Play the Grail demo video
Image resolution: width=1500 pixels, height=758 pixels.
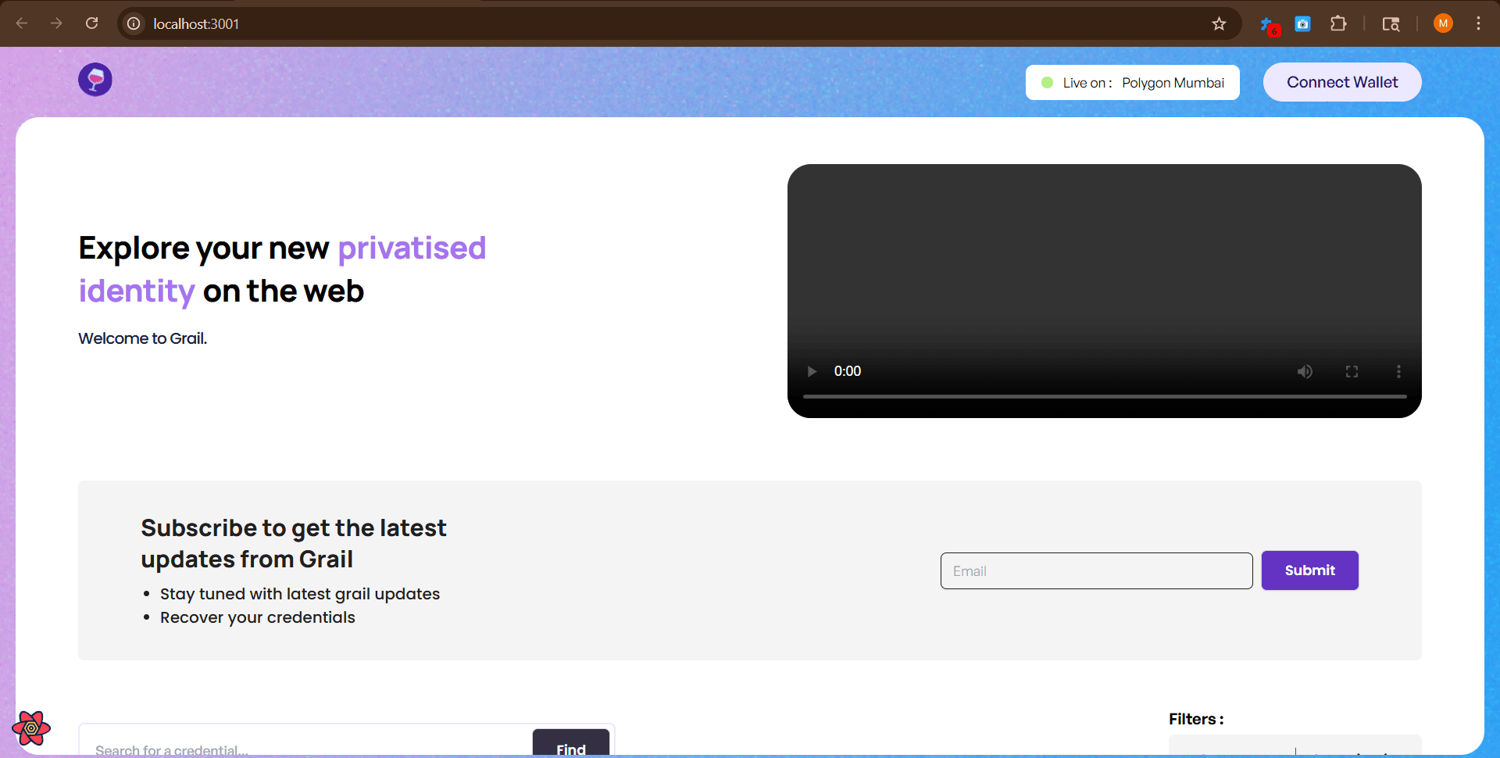point(812,371)
